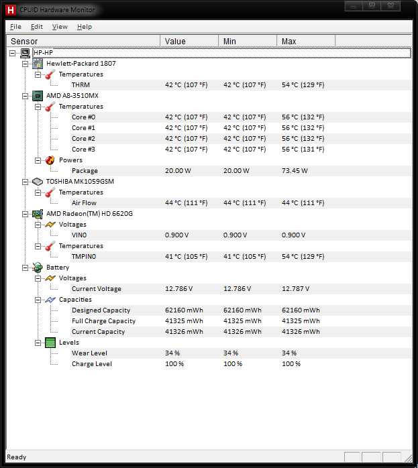Viewport: 418px width, 468px height.
Task: Select the Core #1 temperature row
Action: coord(241,128)
